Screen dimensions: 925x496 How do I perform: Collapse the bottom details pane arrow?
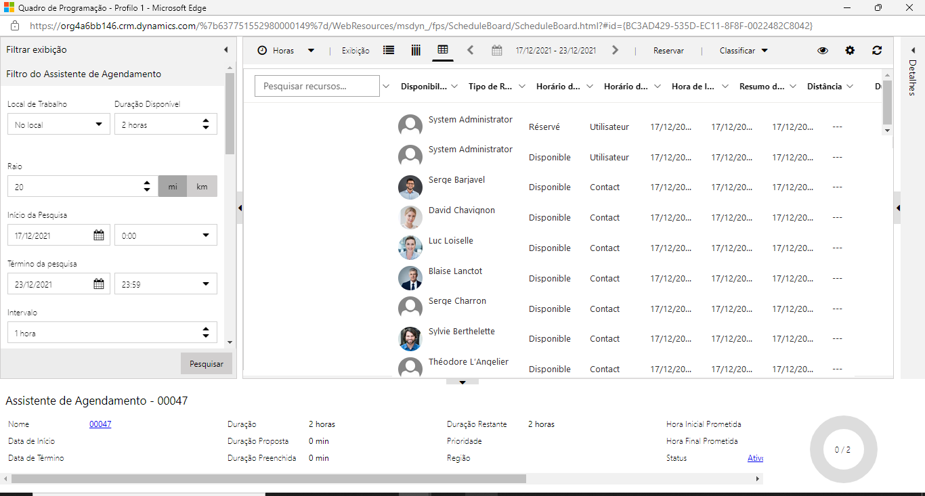coord(462,382)
